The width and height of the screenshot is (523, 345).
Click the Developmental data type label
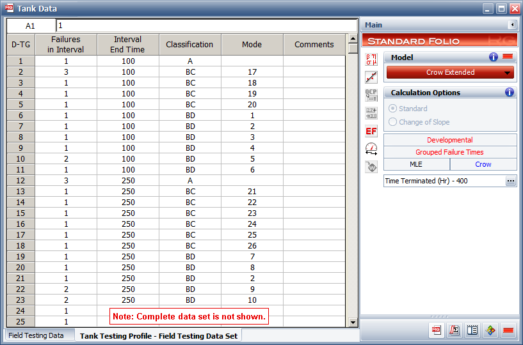(449, 140)
